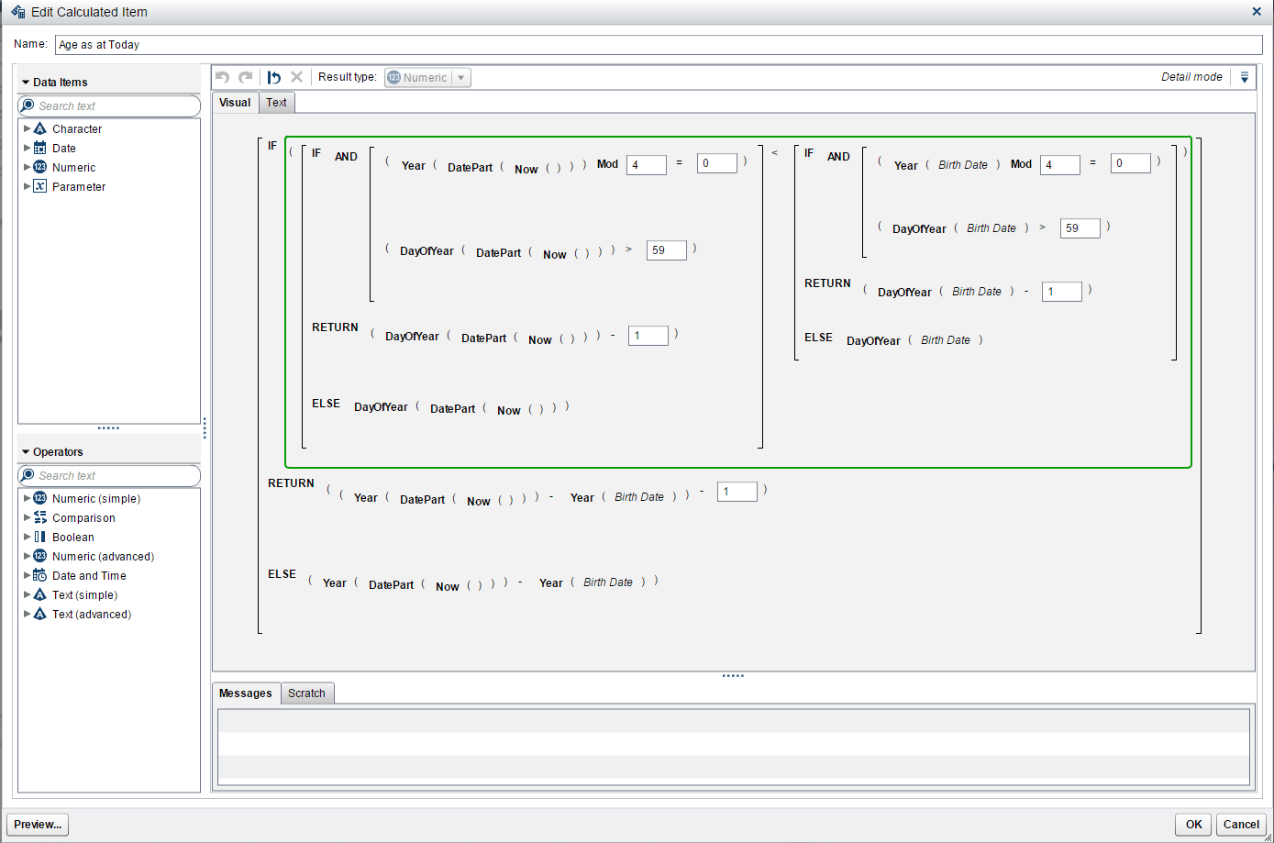Image resolution: width=1274 pixels, height=843 pixels.
Task: Expand the Text (advanced) operators node
Action: point(27,614)
